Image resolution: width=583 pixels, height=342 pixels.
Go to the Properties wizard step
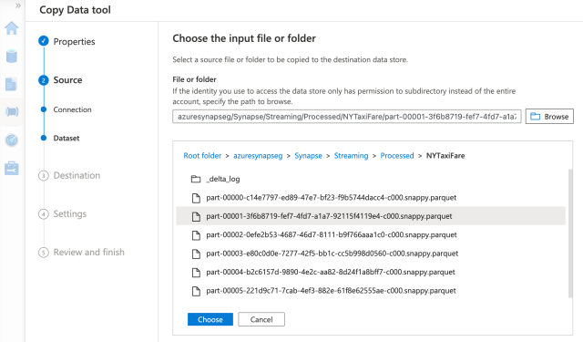(x=74, y=41)
